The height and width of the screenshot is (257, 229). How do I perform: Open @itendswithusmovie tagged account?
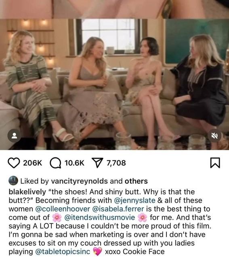click(100, 217)
